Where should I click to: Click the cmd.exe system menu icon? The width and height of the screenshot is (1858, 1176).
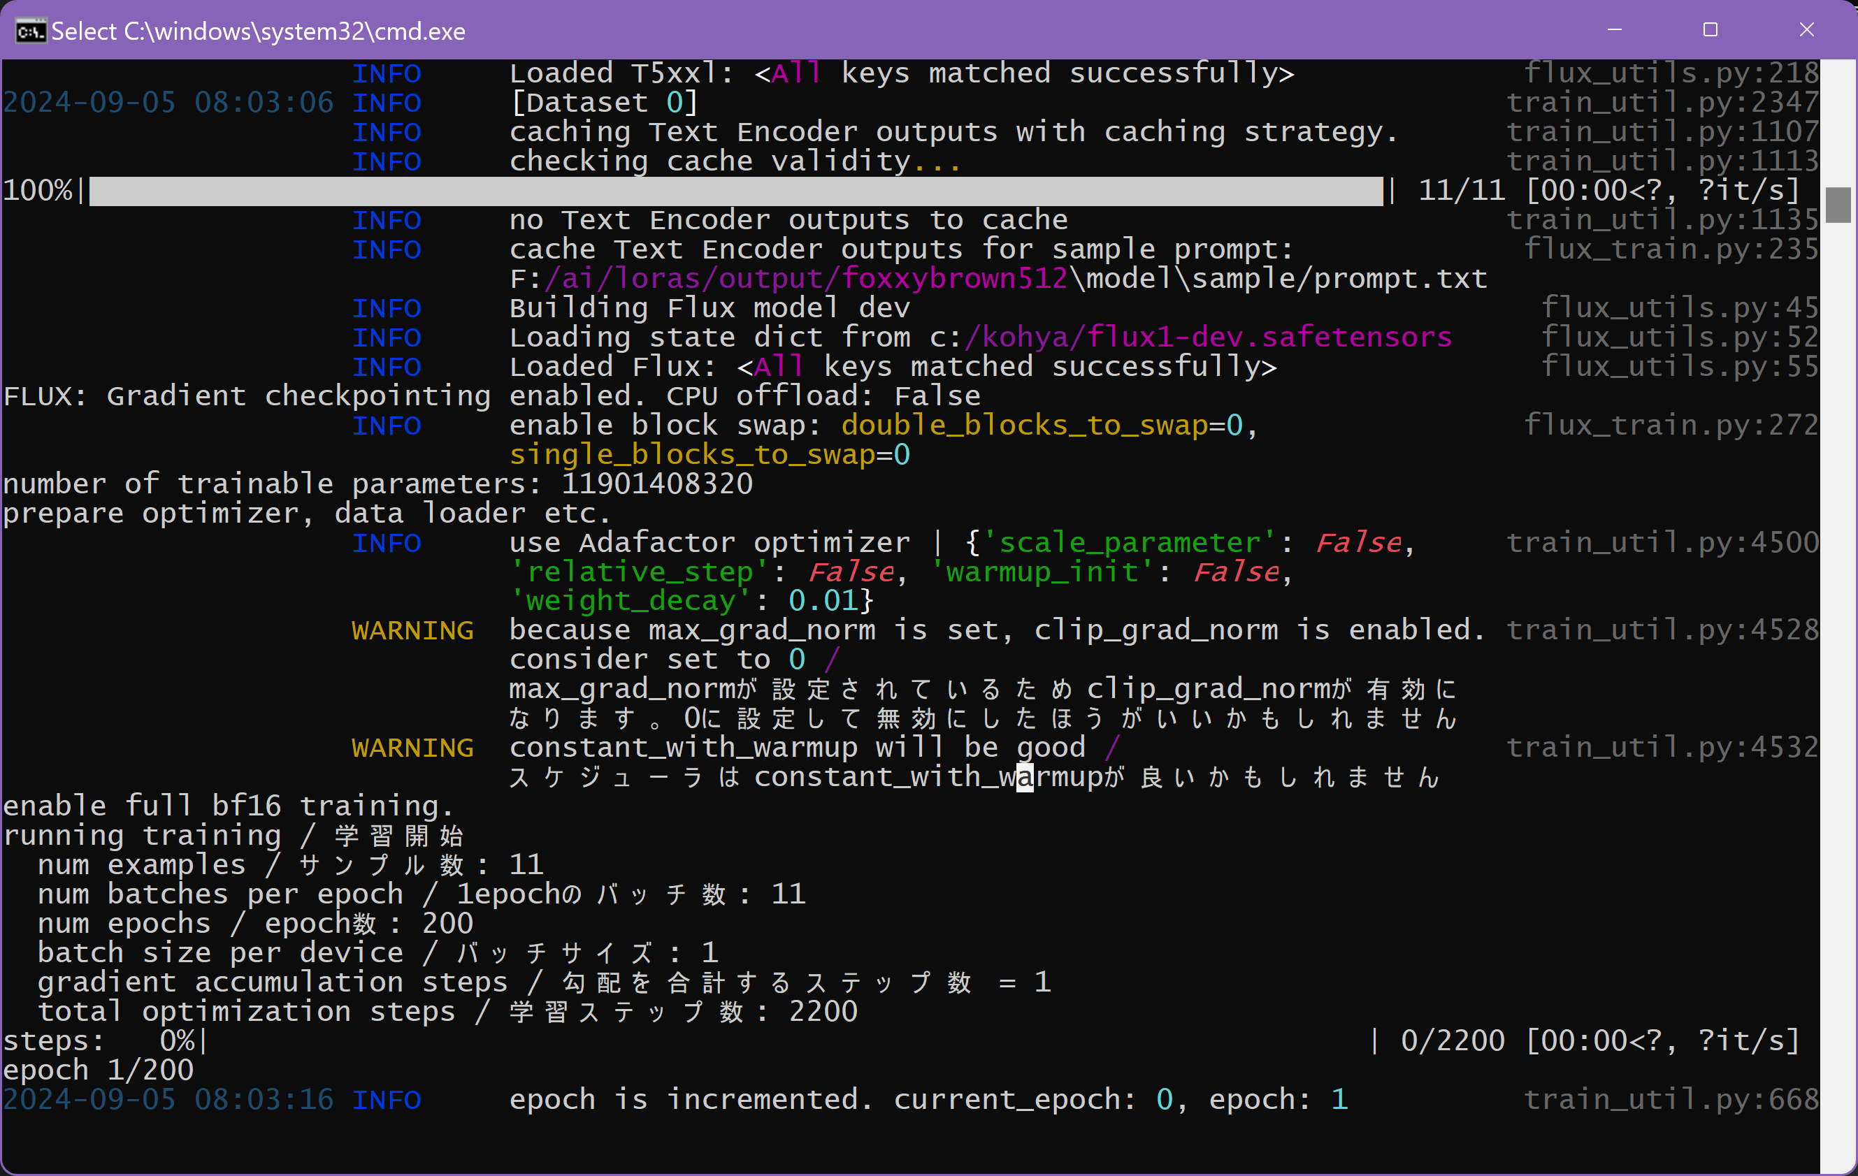coord(31,31)
